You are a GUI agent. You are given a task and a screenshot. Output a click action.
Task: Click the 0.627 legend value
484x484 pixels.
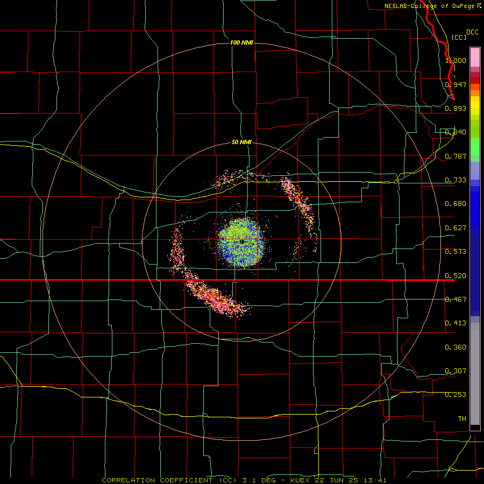coord(455,228)
